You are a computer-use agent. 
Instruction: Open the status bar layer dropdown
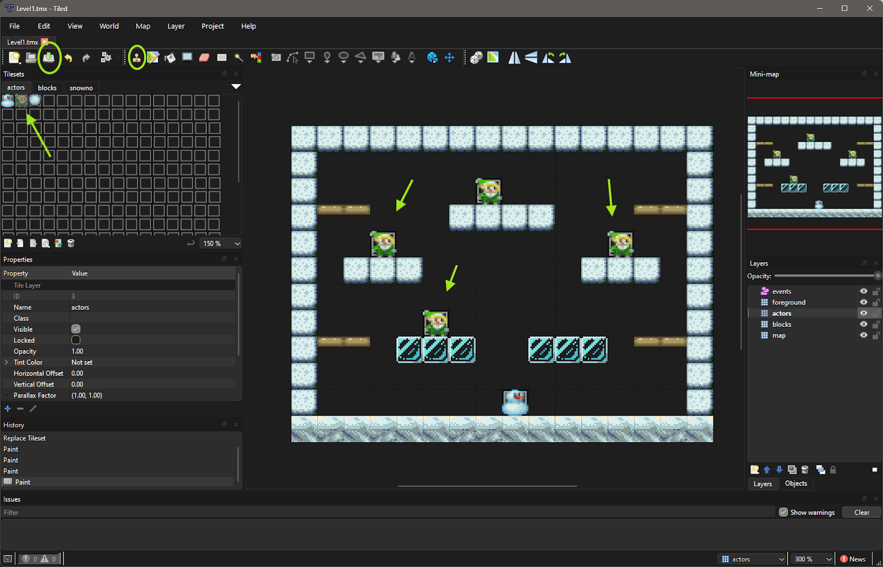(x=752, y=559)
